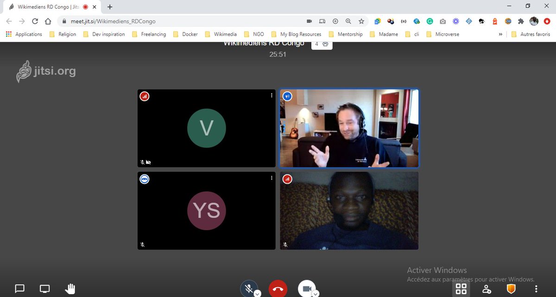Open Religion bookmark folder
The width and height of the screenshot is (556, 297).
[63, 34]
